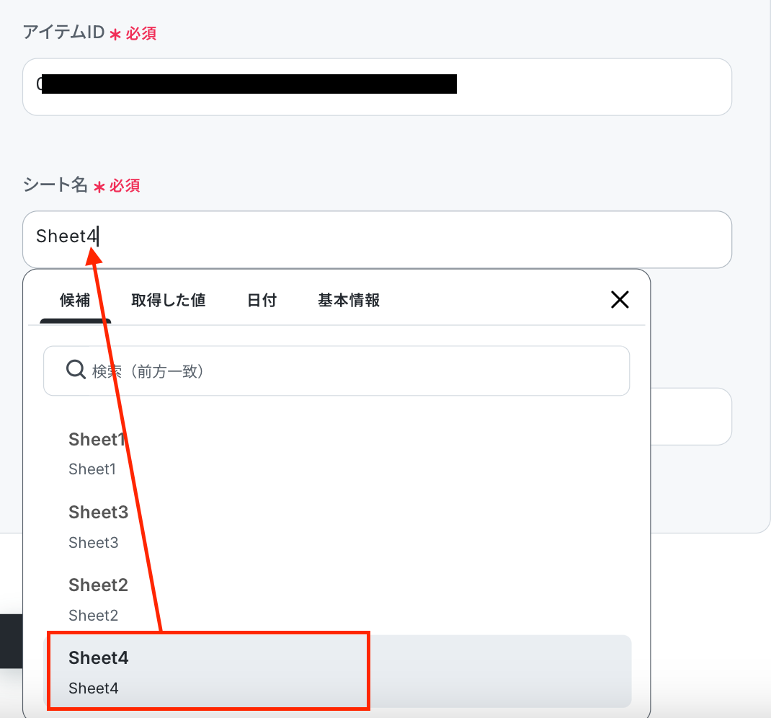Select the 日付 tab
The height and width of the screenshot is (718, 771).
(x=262, y=300)
